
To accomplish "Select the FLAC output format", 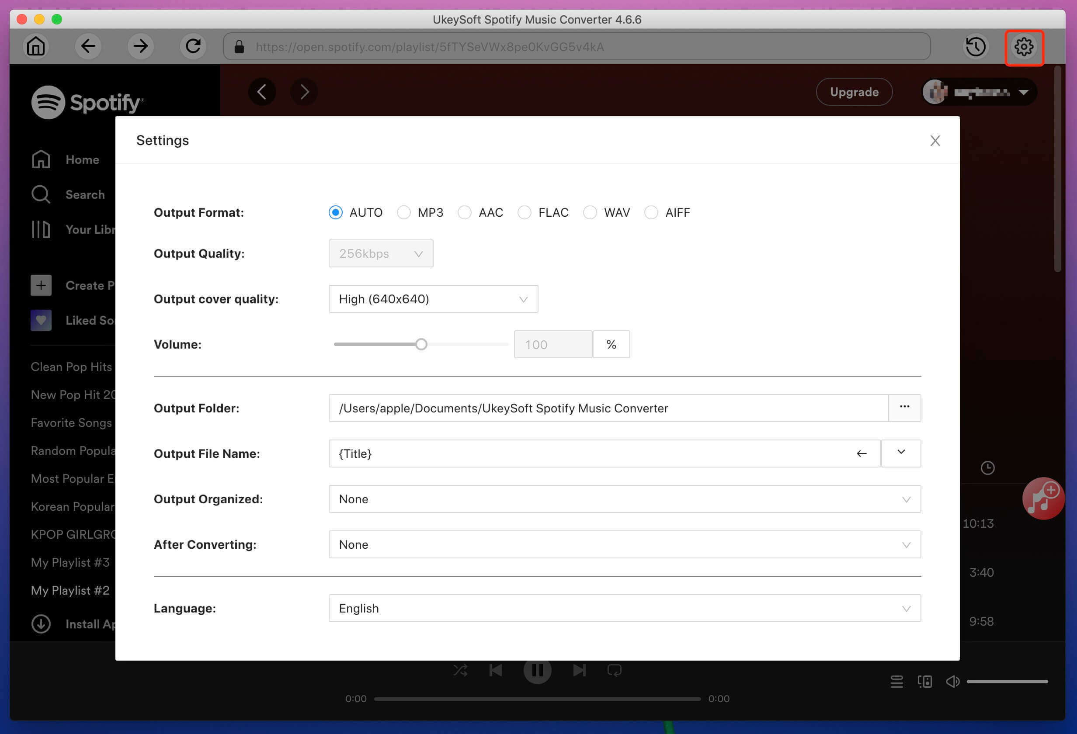I will pyautogui.click(x=524, y=213).
